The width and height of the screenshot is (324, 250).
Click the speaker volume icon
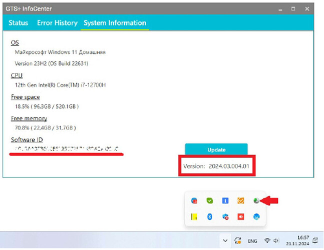tap(276, 241)
